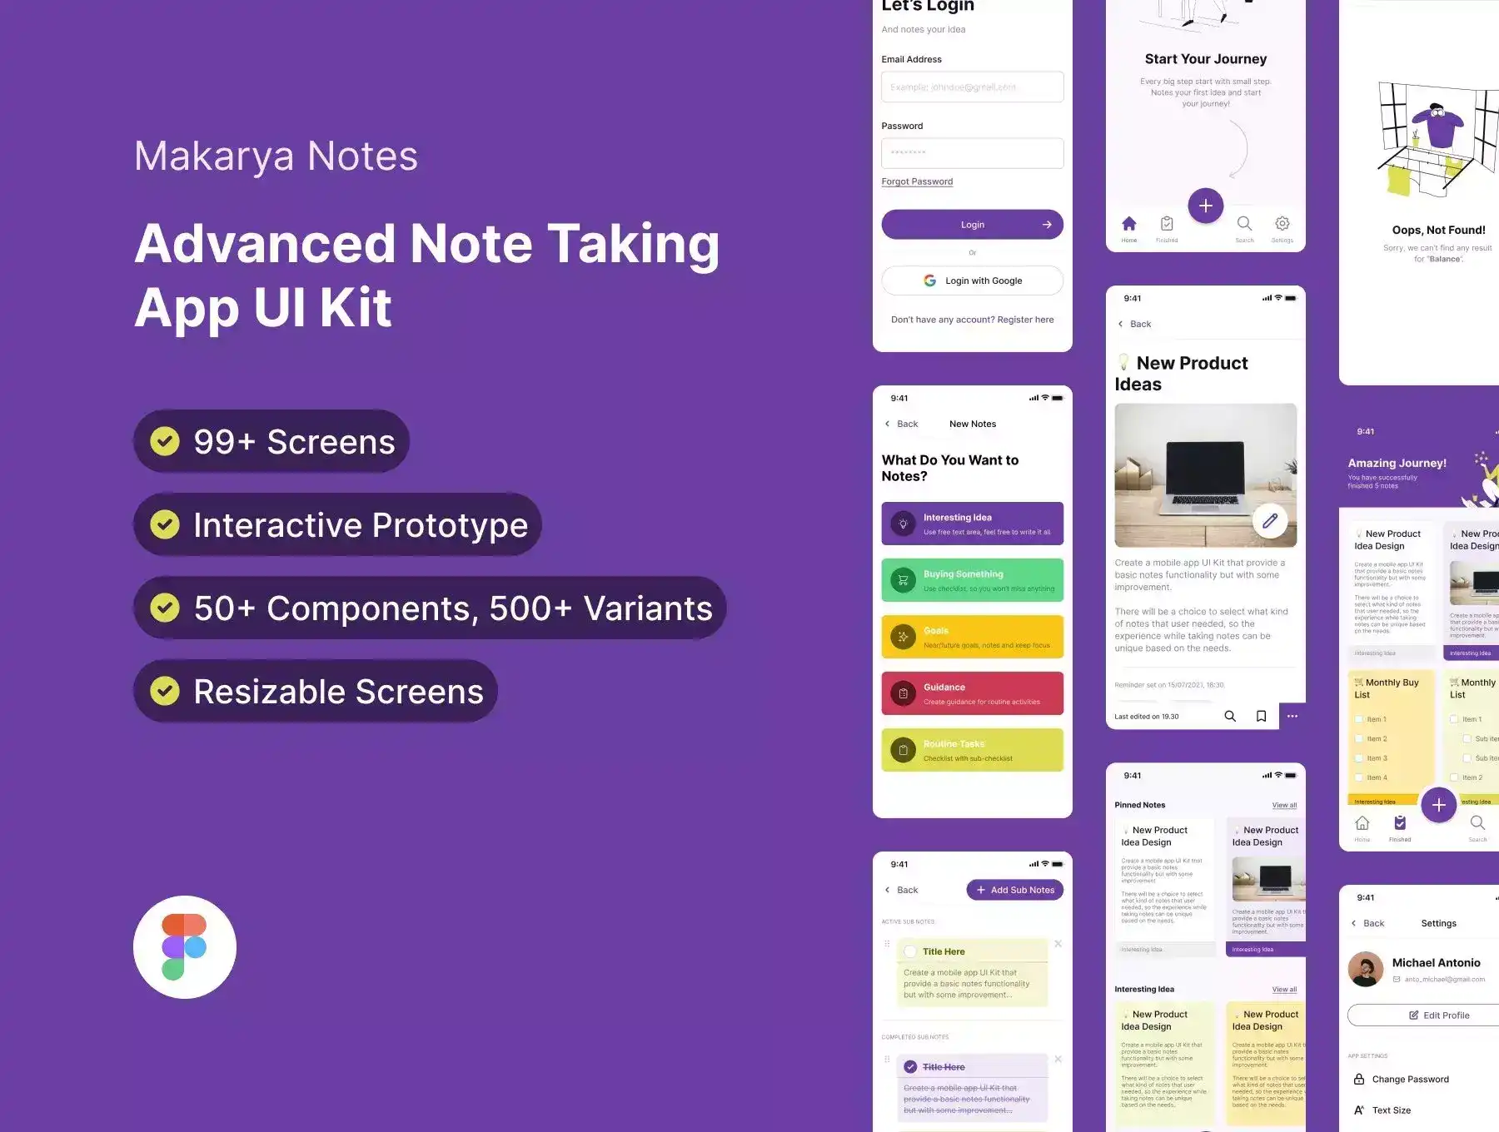This screenshot has height=1132, width=1499.
Task: Click the Email Address input field
Action: tap(972, 87)
